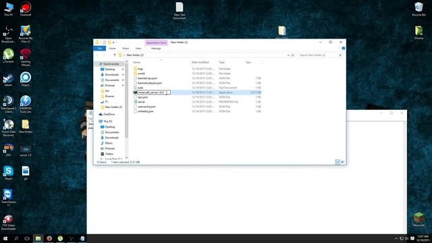The width and height of the screenshot is (432, 243).
Task: Click the Up folder arrow in Explorer
Action: click(115, 55)
